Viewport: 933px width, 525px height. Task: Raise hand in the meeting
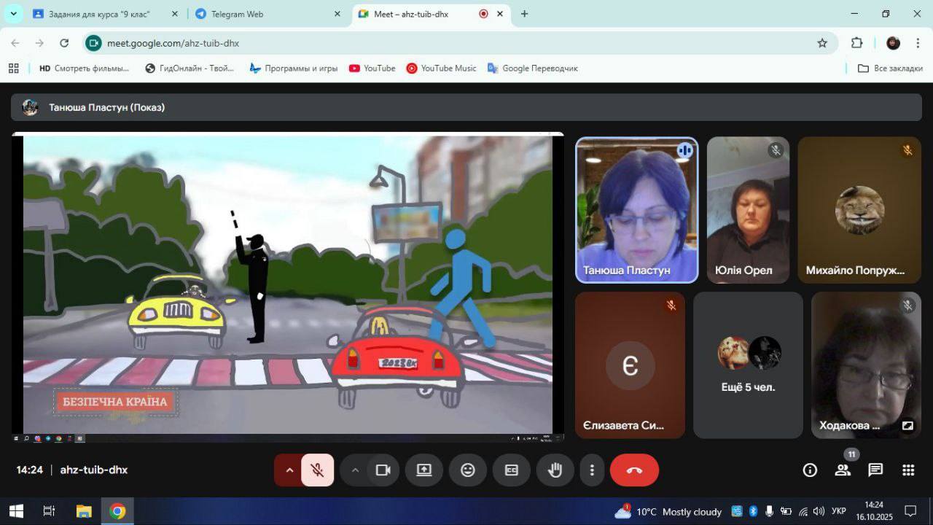tap(555, 470)
